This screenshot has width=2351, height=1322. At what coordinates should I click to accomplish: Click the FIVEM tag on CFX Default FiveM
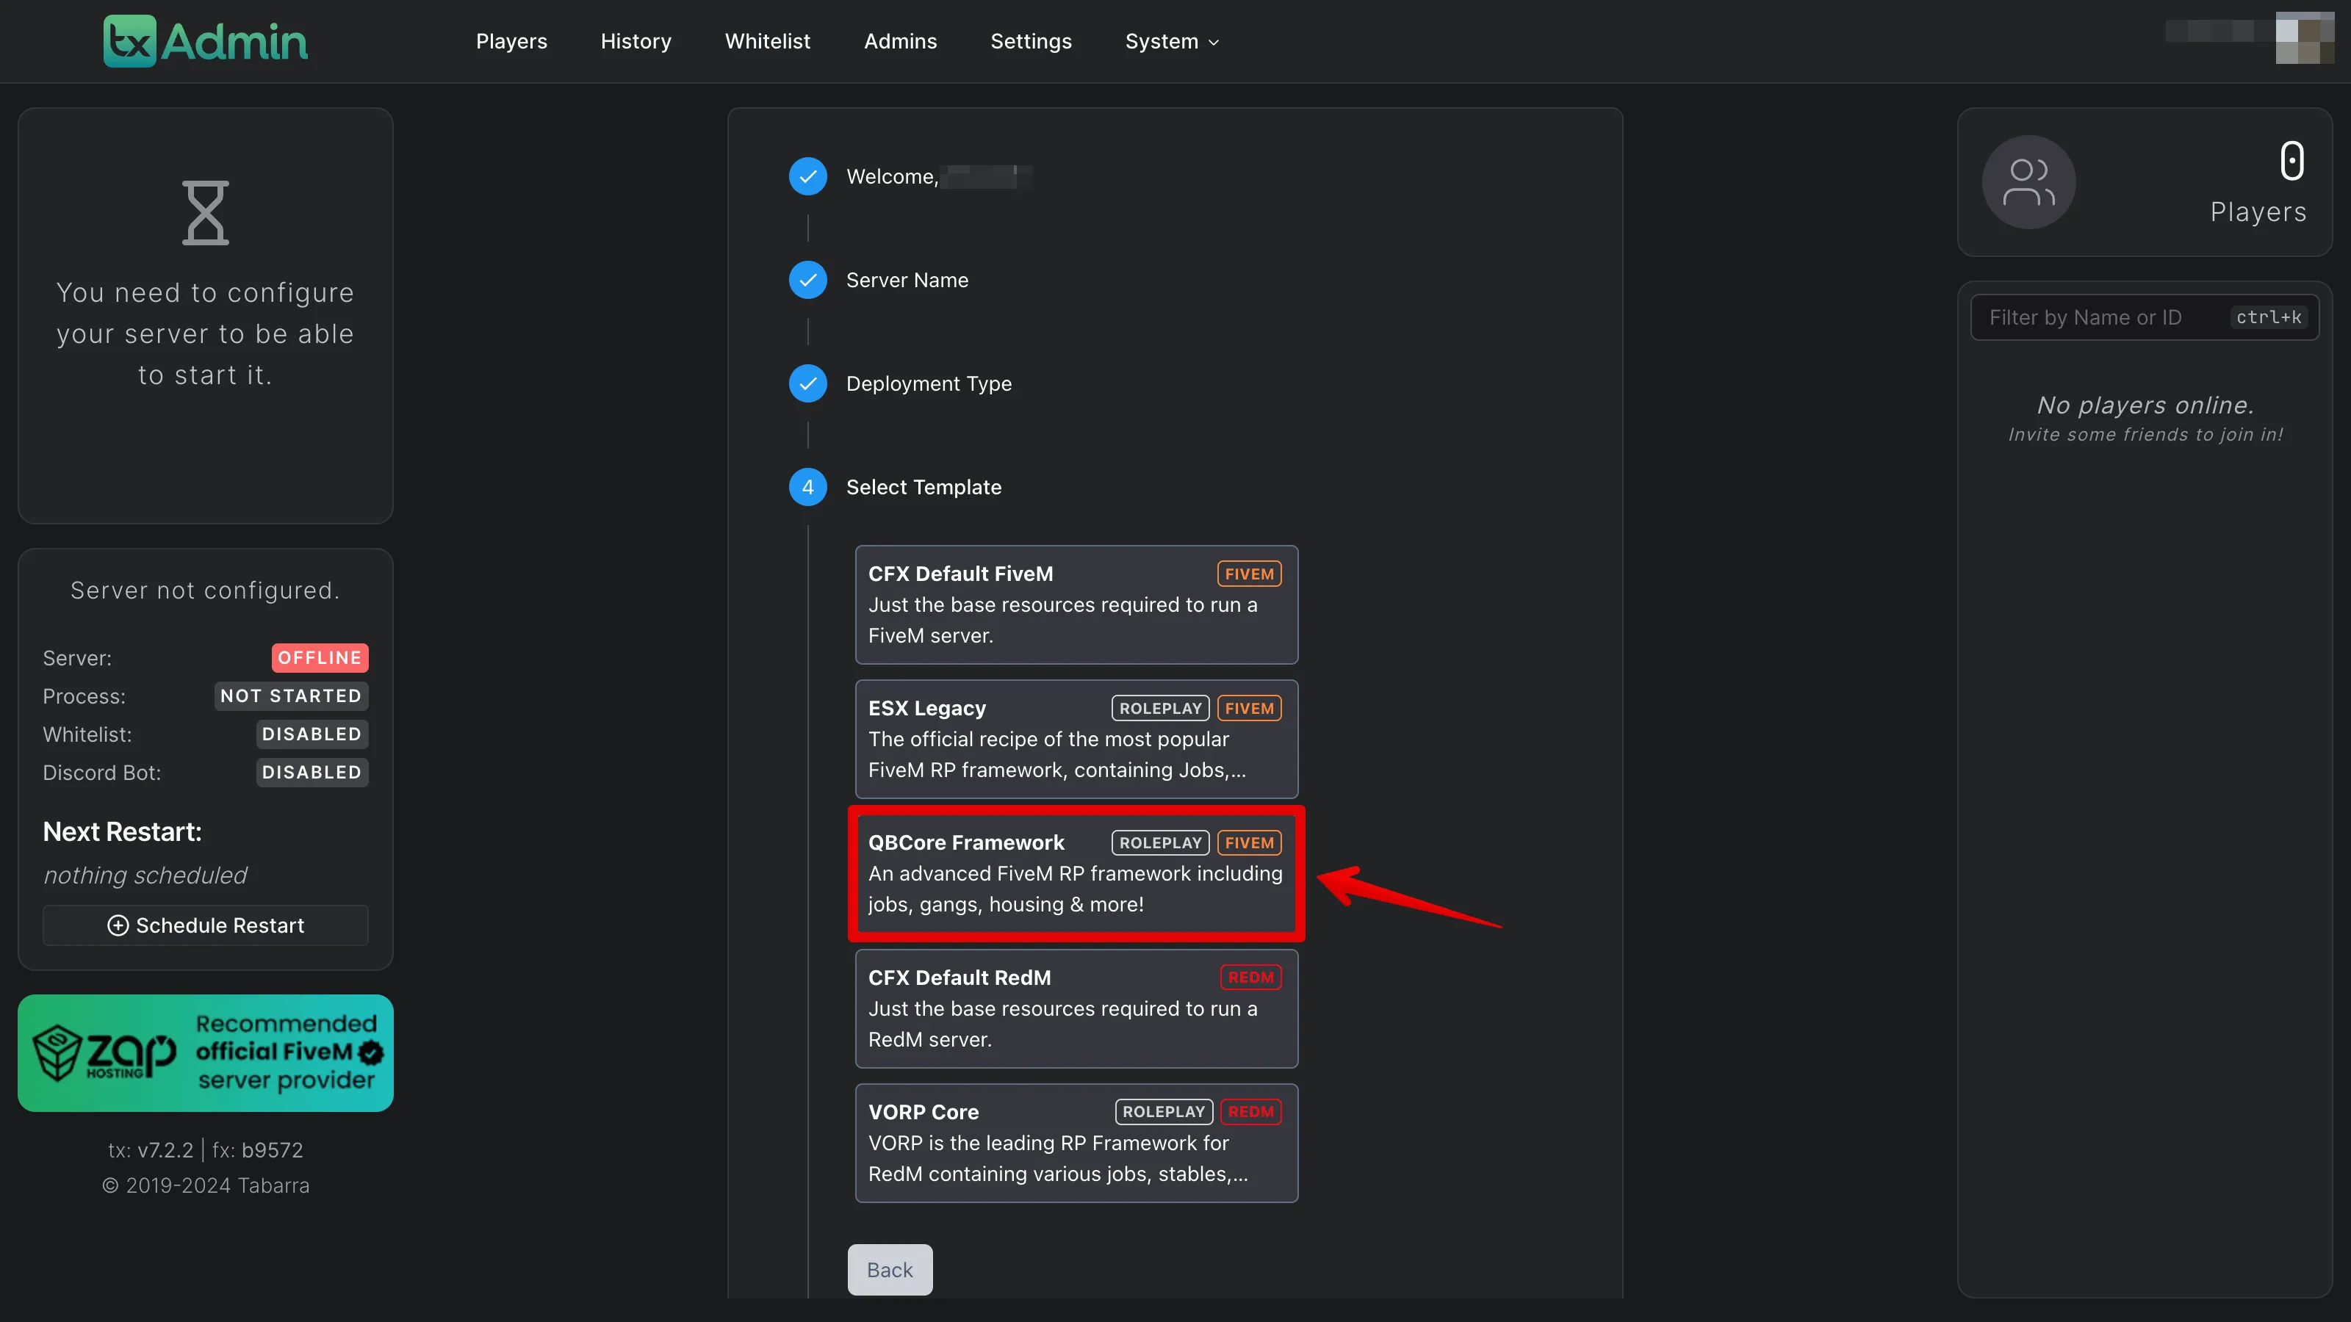pos(1248,574)
